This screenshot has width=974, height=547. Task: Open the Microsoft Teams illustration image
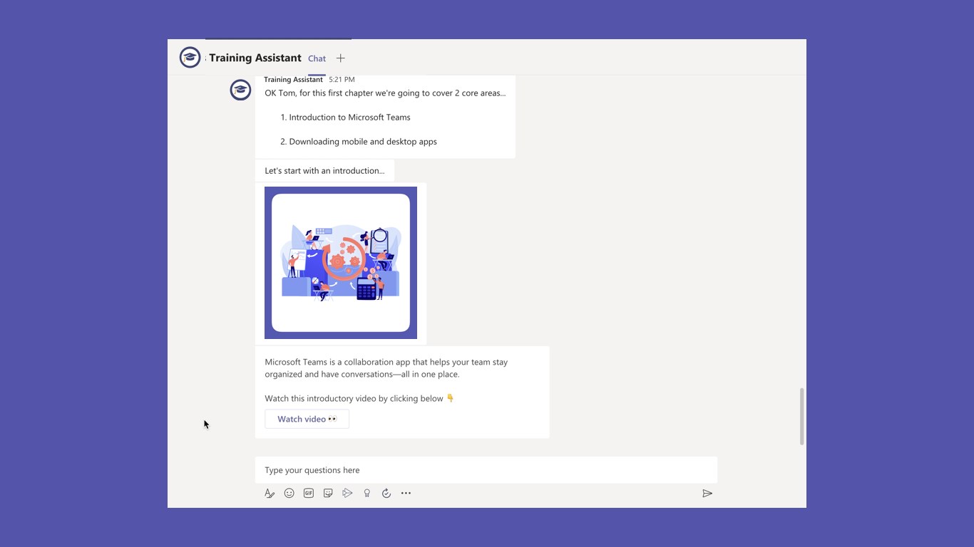[x=341, y=263]
